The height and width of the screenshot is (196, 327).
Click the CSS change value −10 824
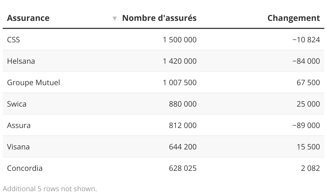tap(306, 40)
